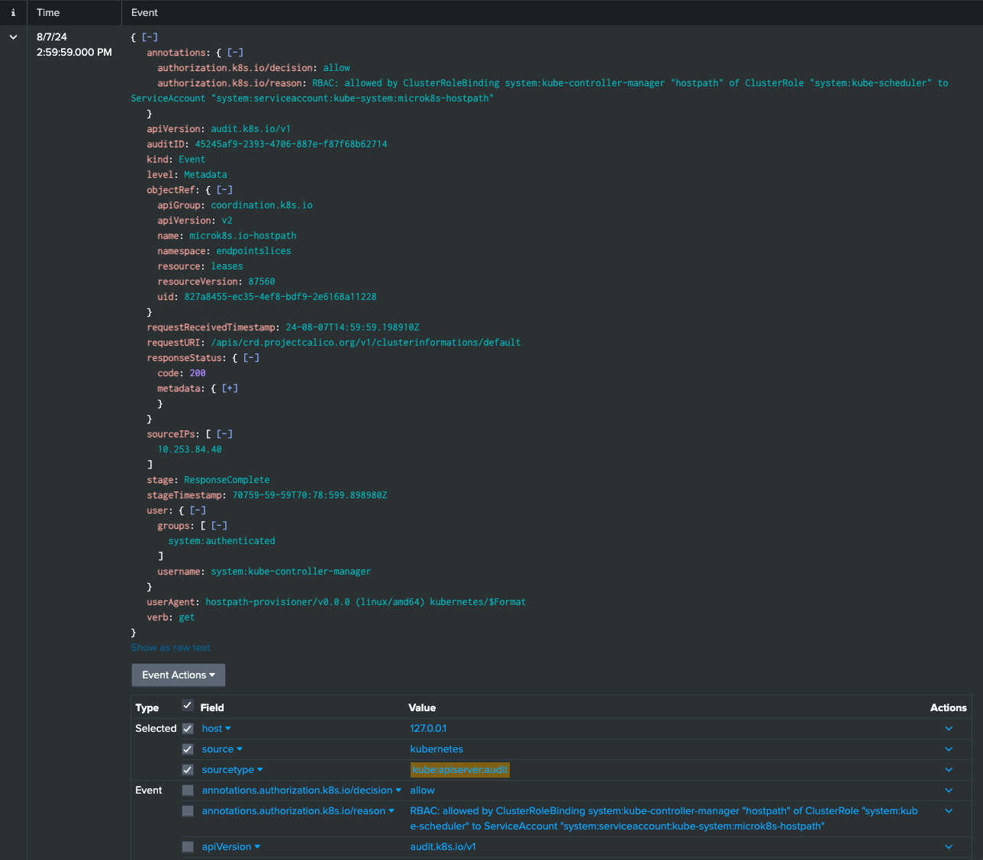Click the highlighted kube:apiserver:audit value

459,770
